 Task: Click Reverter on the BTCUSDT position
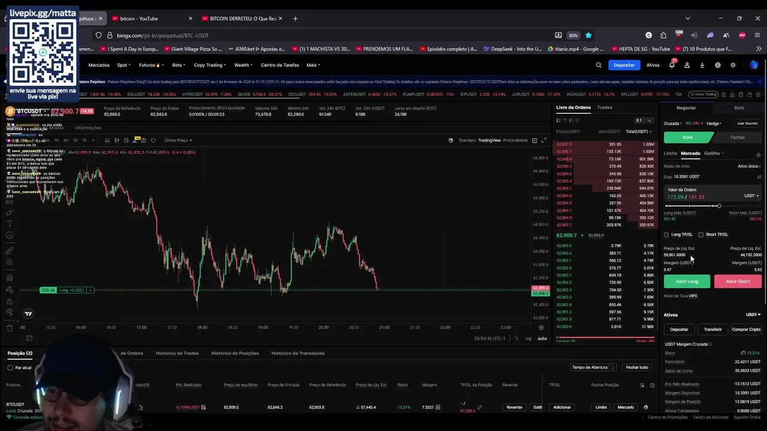(x=514, y=407)
